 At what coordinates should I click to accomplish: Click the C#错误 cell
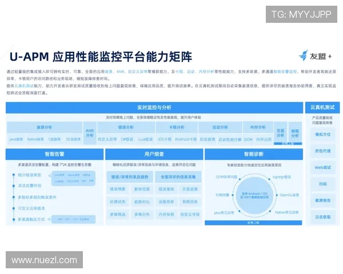pos(127,139)
